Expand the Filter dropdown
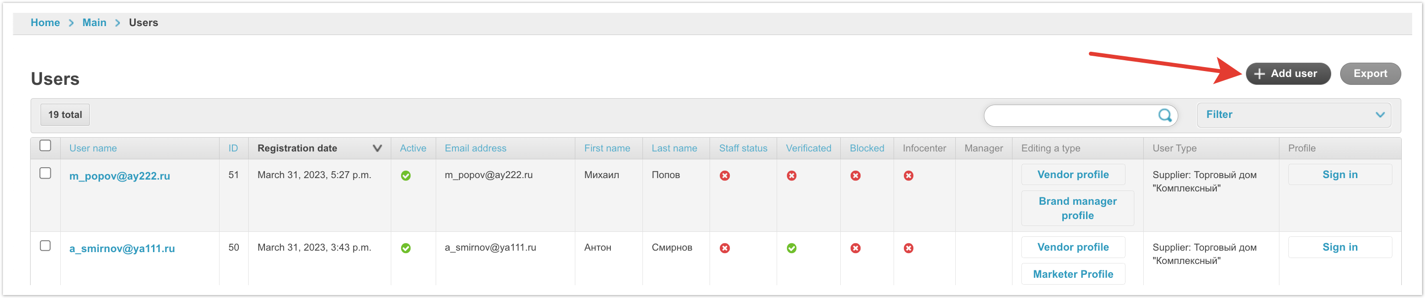This screenshot has width=1425, height=298. tap(1293, 115)
